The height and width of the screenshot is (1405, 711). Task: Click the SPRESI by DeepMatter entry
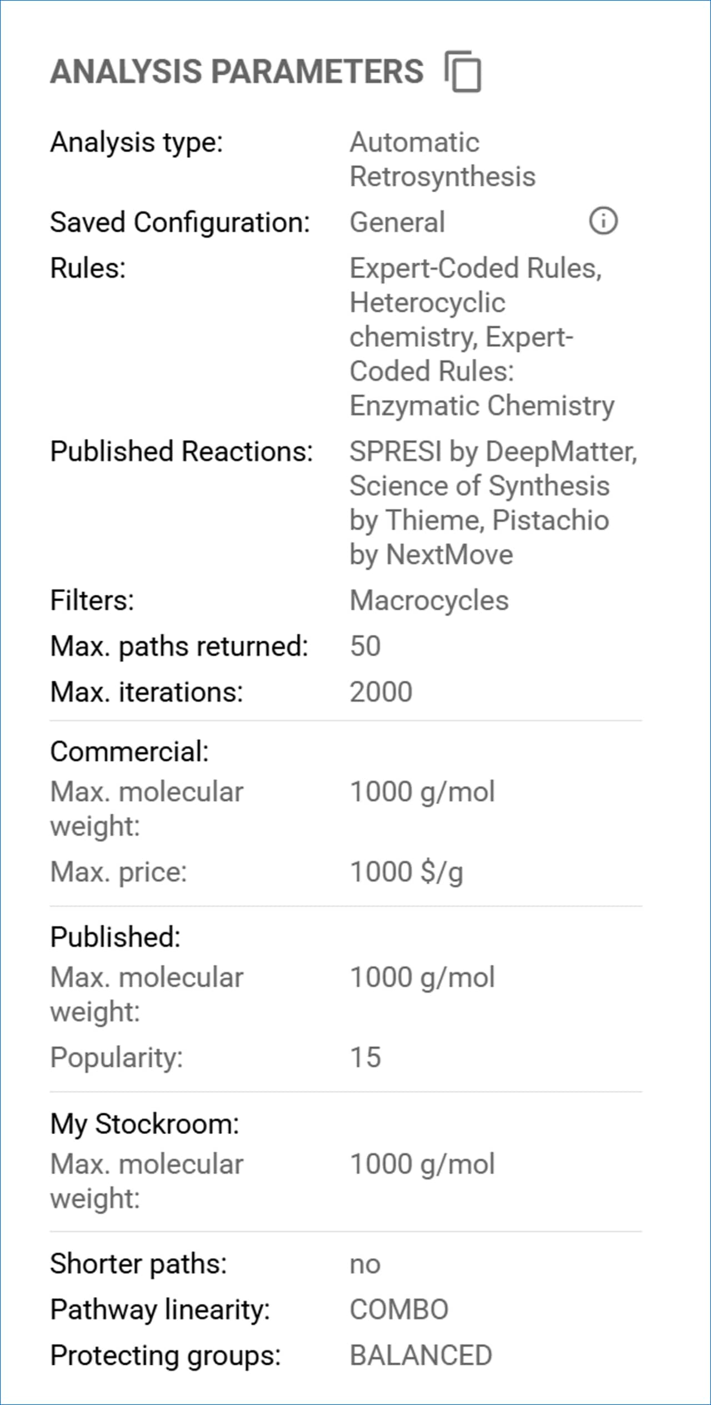coord(493,451)
